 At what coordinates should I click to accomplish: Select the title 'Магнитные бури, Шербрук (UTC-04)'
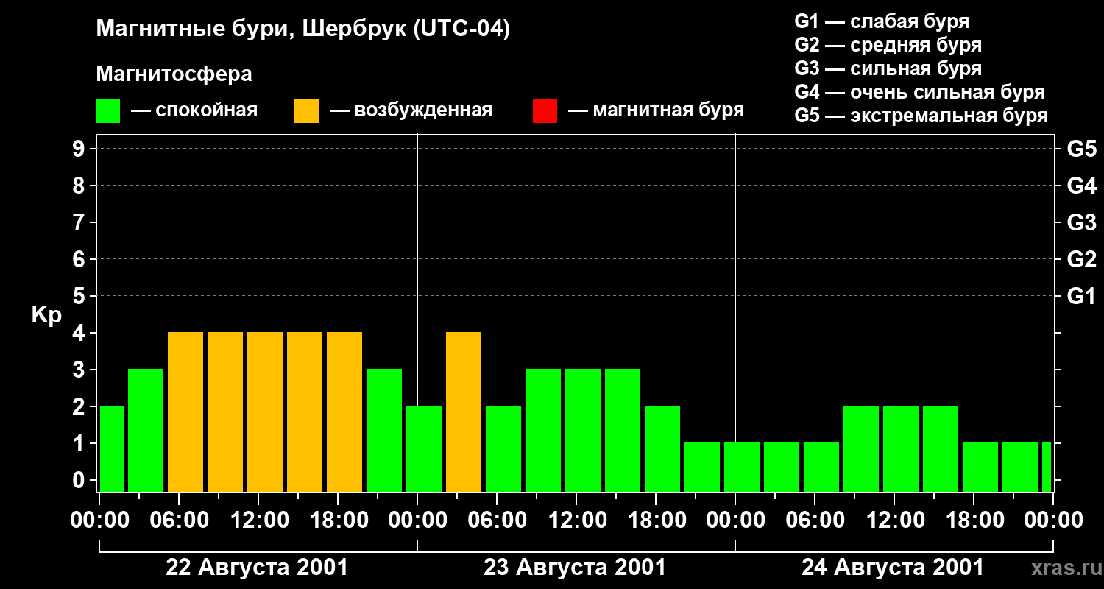point(302,29)
